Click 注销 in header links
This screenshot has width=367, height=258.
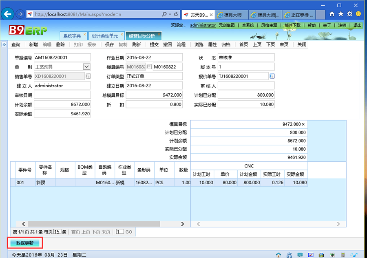[x=342, y=25]
